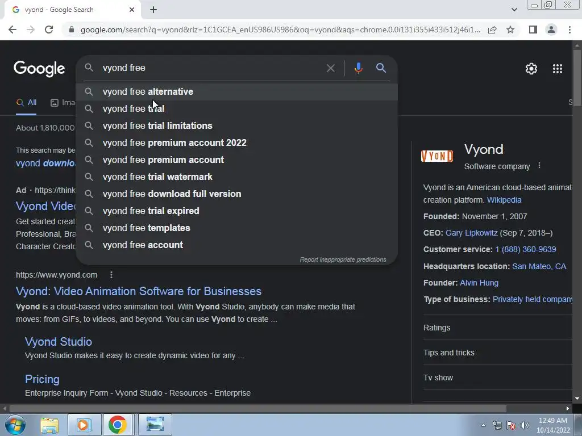Pick vyond free trial watermark suggestion
Screen dimensions: 582x436
pyautogui.click(x=237, y=177)
